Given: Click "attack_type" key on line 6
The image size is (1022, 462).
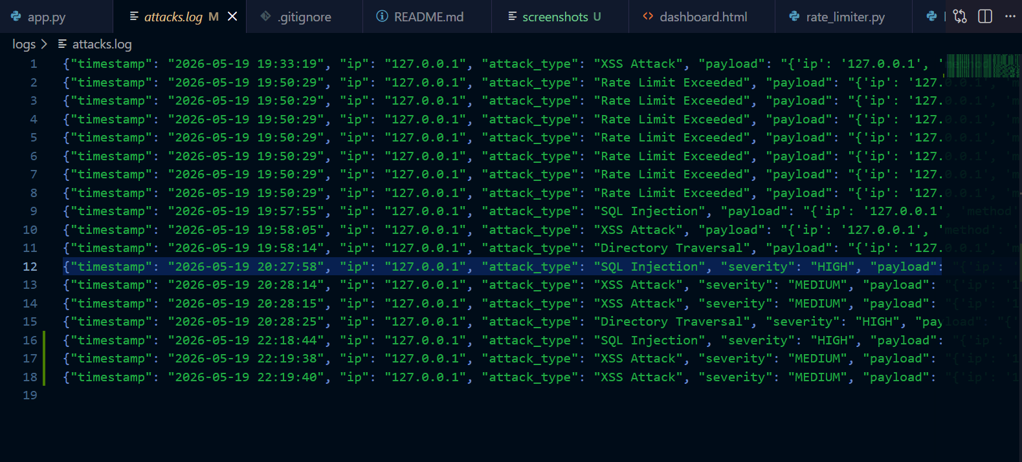Looking at the screenshot, I should click(x=530, y=156).
